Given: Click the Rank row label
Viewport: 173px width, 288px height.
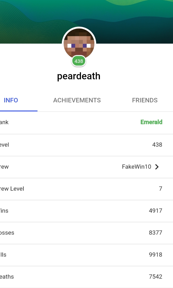Looking at the screenshot, I should (x=4, y=122).
